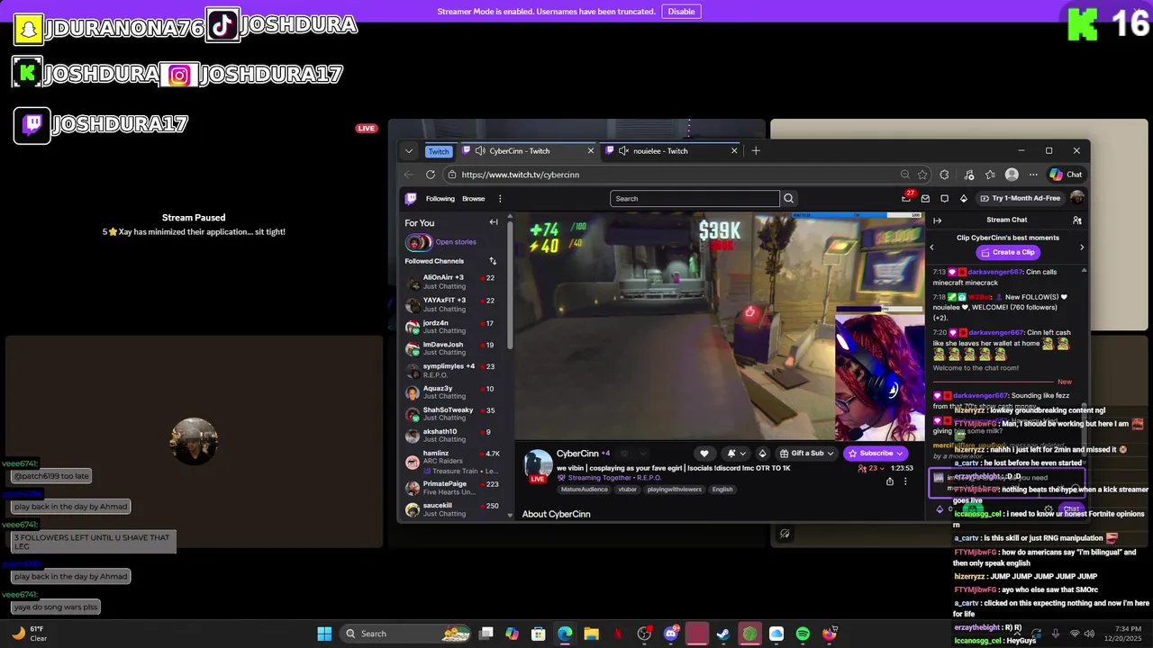This screenshot has width=1153, height=648.
Task: Switch to the CyberCinn - Twitch tab
Action: 530,151
